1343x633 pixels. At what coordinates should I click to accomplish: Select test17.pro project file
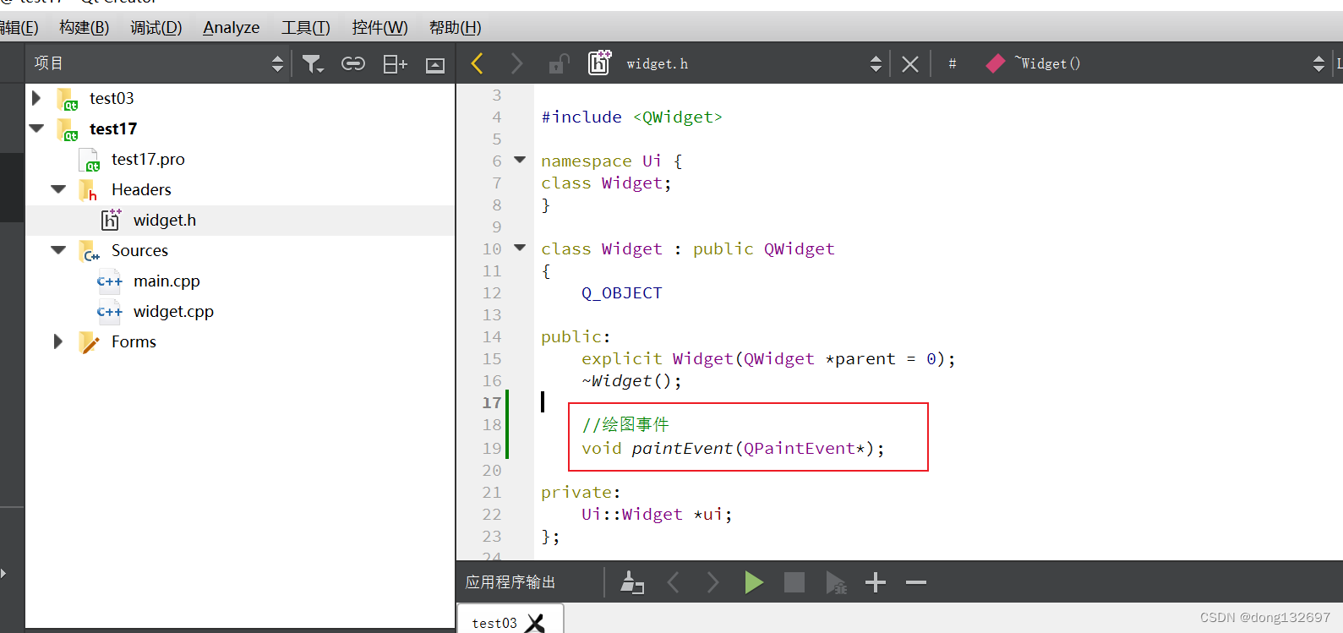tap(148, 159)
